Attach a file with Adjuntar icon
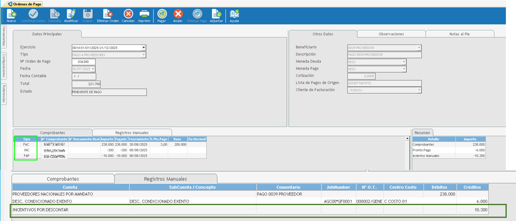Viewport: 516px width, 221px height. [216, 14]
